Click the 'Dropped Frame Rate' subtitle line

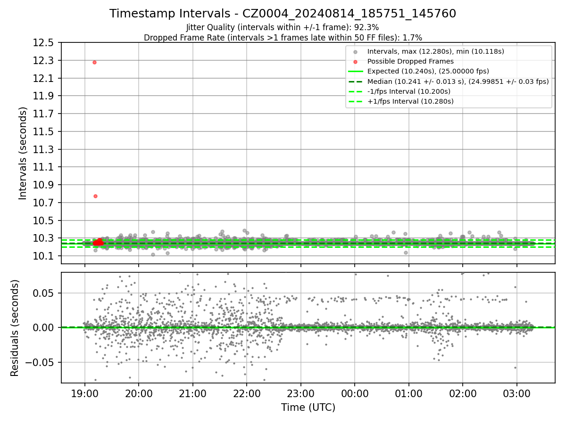tap(283, 37)
